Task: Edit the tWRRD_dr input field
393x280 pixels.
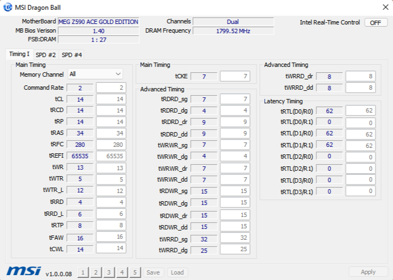Action: (x=361, y=76)
